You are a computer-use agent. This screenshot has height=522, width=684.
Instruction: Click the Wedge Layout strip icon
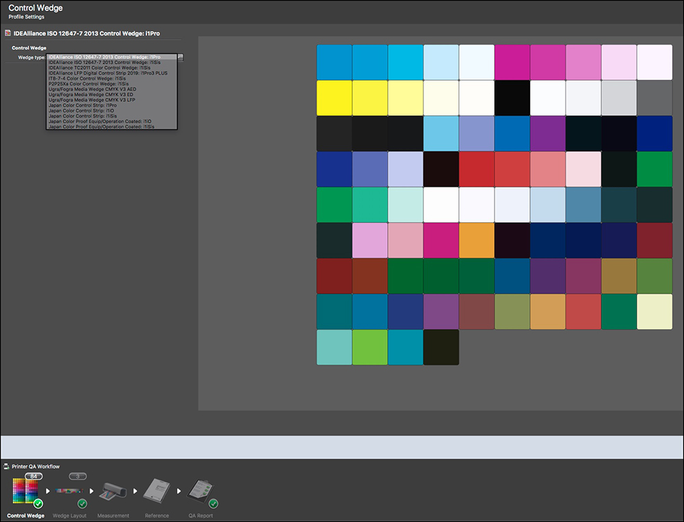(69, 492)
